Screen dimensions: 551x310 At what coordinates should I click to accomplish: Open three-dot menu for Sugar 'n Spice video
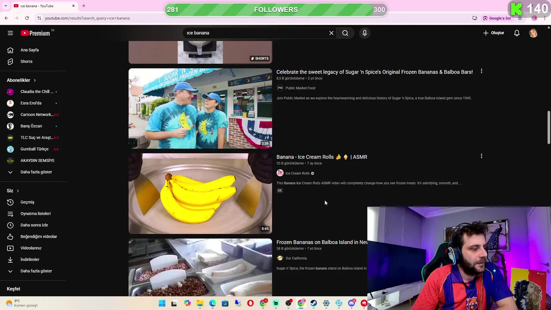pyautogui.click(x=481, y=71)
